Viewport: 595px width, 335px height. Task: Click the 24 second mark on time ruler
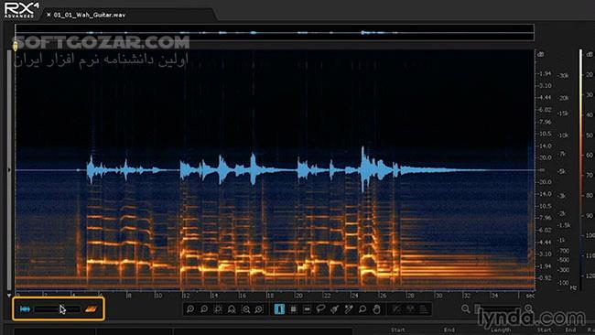354,295
